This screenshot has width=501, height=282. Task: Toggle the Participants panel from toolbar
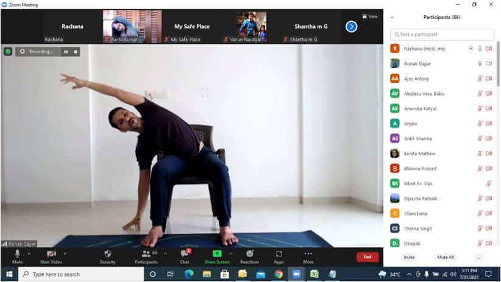click(x=146, y=256)
